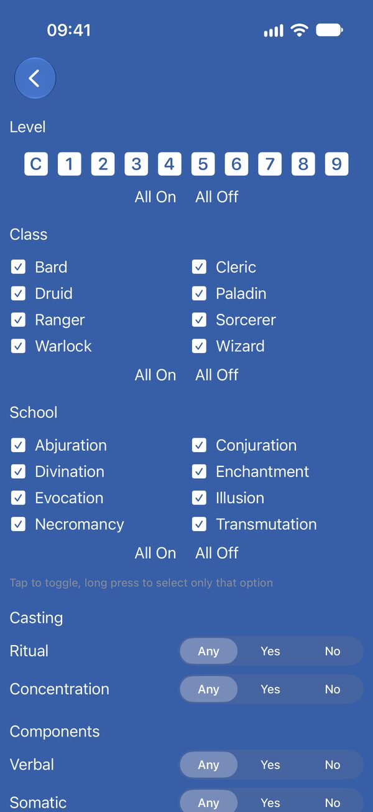373x812 pixels.
Task: Uncheck the Necromancy school checkbox
Action: click(x=19, y=524)
